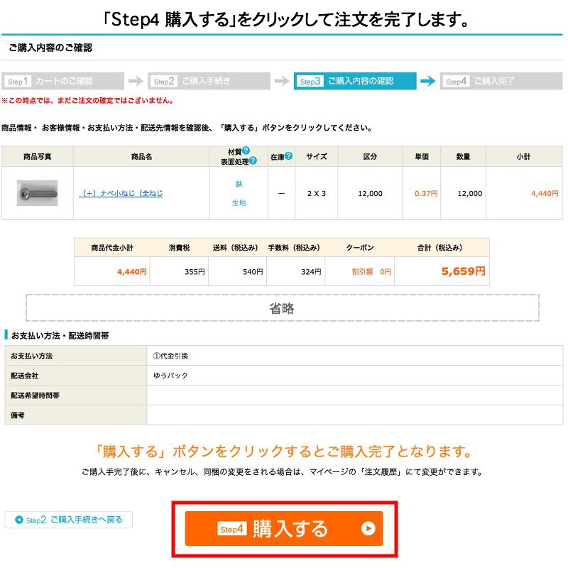The width and height of the screenshot is (568, 568).
Task: Click the arrow between Step1 and Step2
Action: coord(134,80)
